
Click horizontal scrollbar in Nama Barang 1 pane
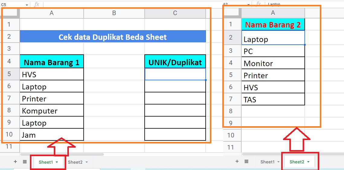coord(62,154)
